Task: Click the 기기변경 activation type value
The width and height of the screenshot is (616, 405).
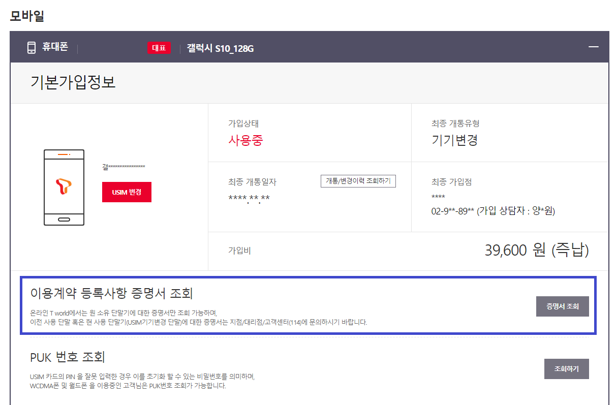Action: point(454,140)
